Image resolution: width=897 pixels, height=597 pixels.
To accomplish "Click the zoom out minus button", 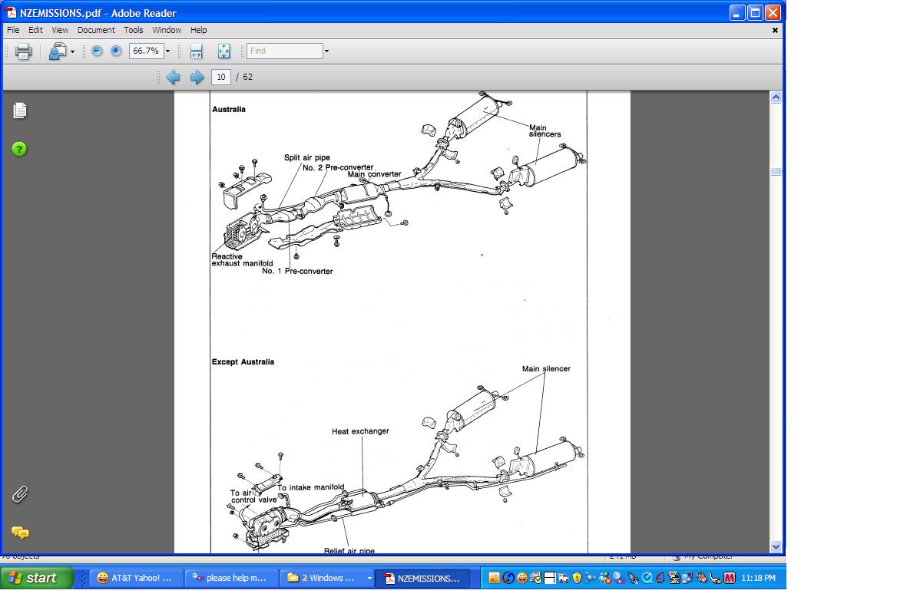I will [x=97, y=51].
